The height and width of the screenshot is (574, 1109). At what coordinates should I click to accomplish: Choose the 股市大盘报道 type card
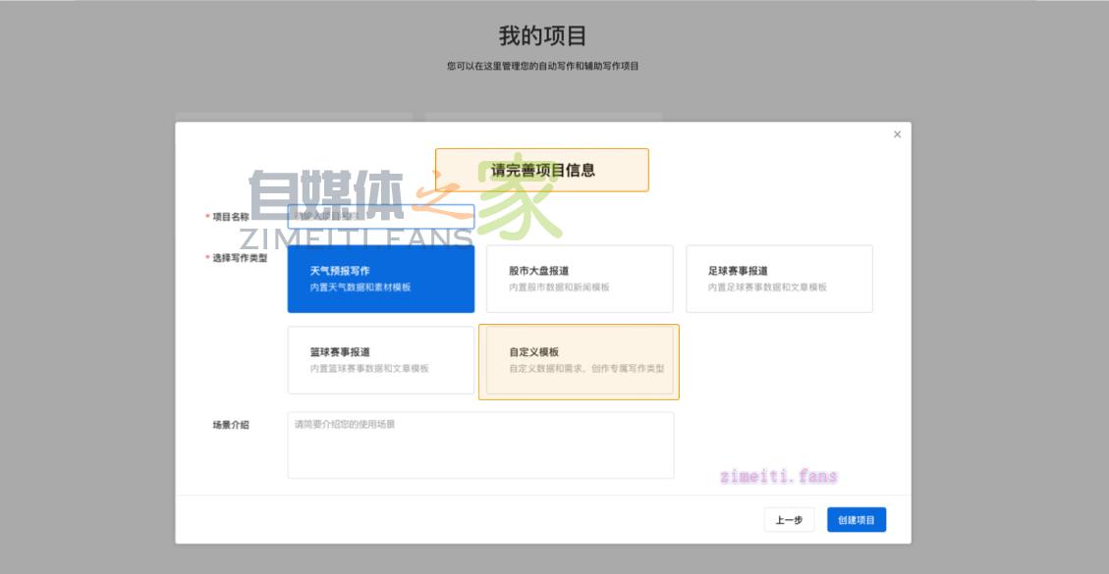[x=580, y=279]
